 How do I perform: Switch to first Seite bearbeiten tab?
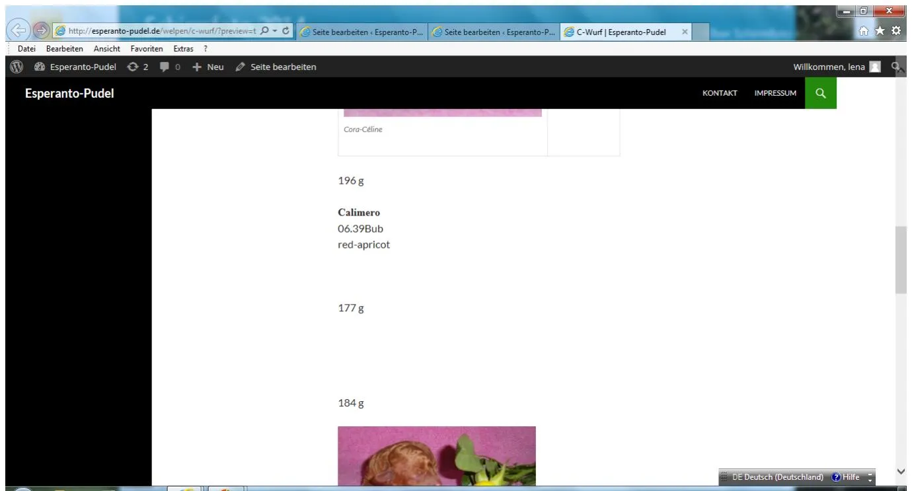point(362,31)
